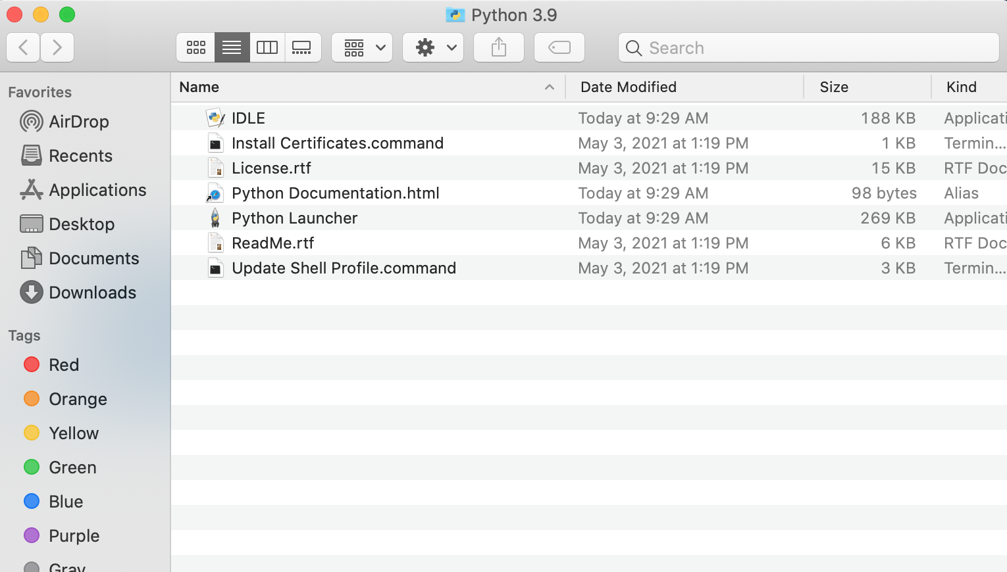Click the 6 KB size value
Viewport: 1007px width, 572px height.
898,243
